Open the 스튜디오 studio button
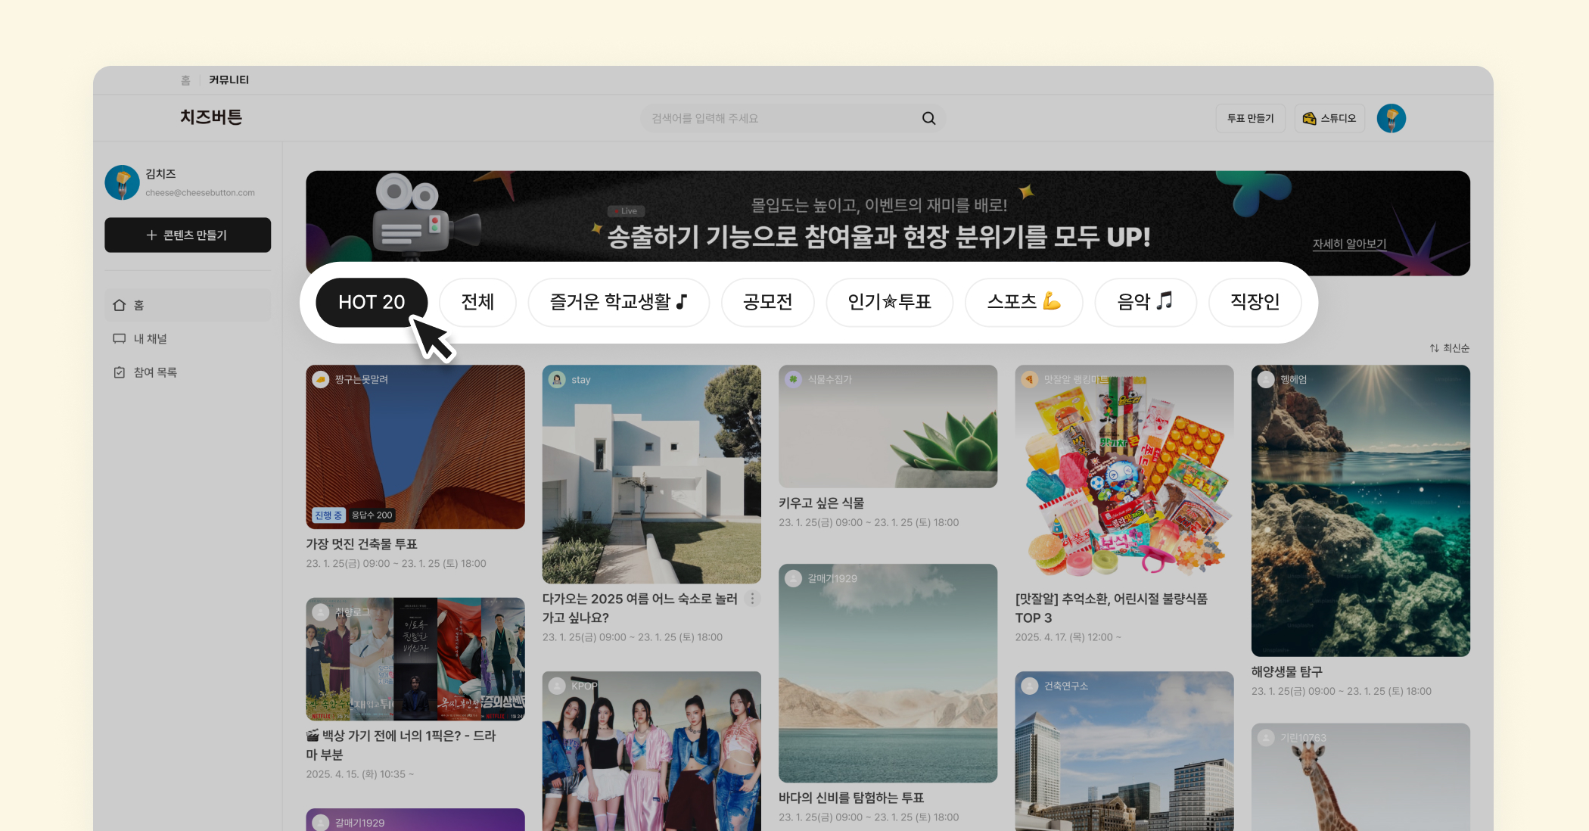The height and width of the screenshot is (831, 1589). click(x=1329, y=118)
